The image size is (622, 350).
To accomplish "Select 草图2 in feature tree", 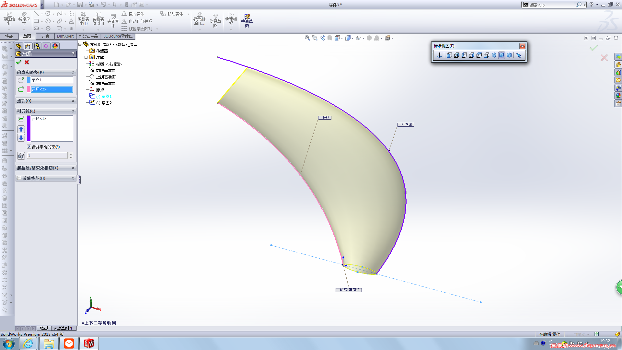I will click(x=106, y=103).
